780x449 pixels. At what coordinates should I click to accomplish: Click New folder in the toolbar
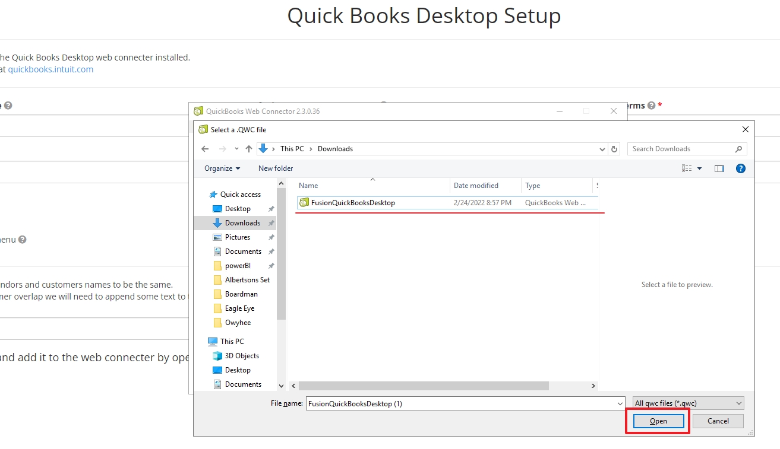275,168
